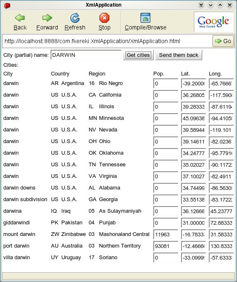Click the 'Country' column header
Screen dimensions: 237x282
tap(60, 74)
